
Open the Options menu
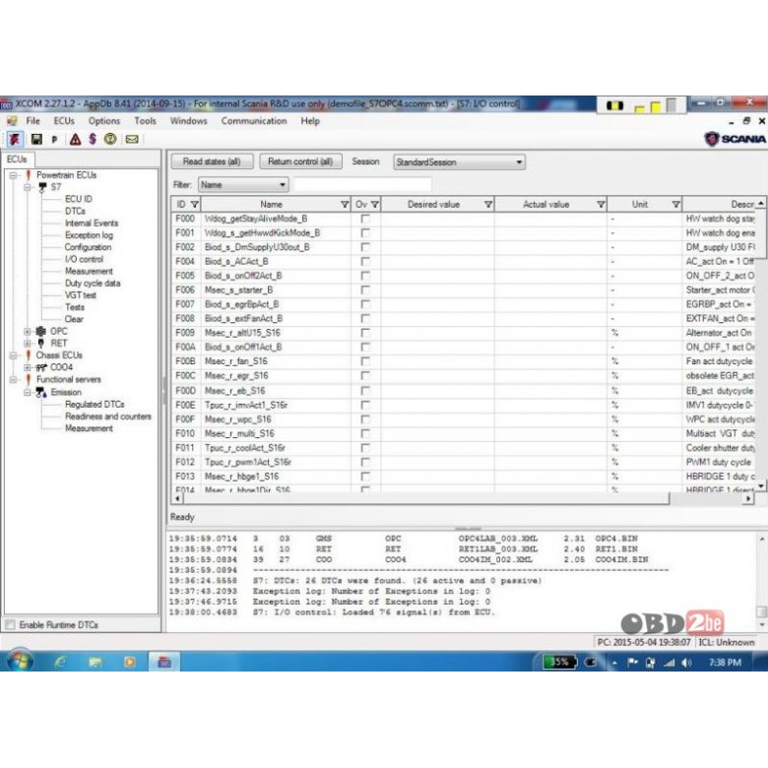pyautogui.click(x=103, y=121)
